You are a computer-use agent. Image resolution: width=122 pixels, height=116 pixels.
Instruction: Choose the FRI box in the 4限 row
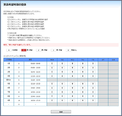click(93, 76)
